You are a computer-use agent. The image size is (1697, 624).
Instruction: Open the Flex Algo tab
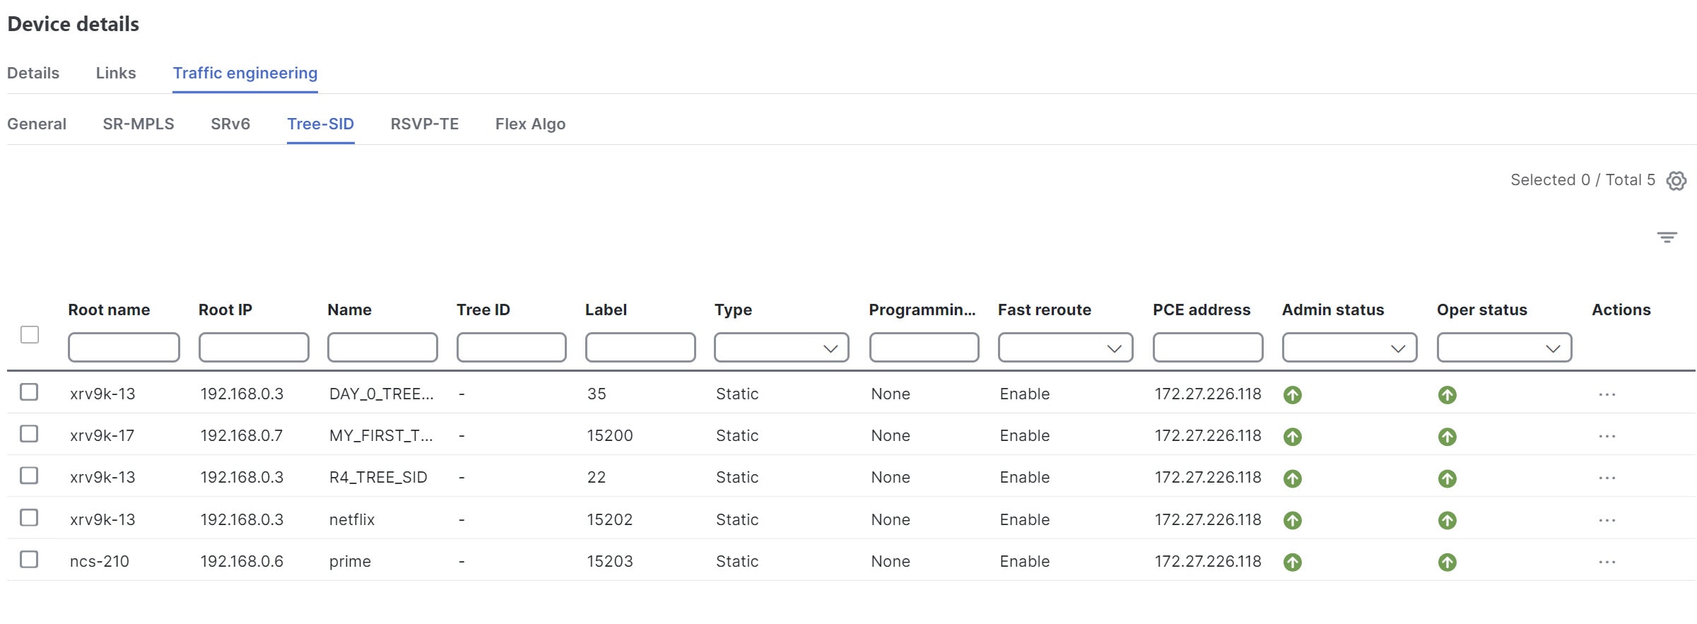pos(530,124)
